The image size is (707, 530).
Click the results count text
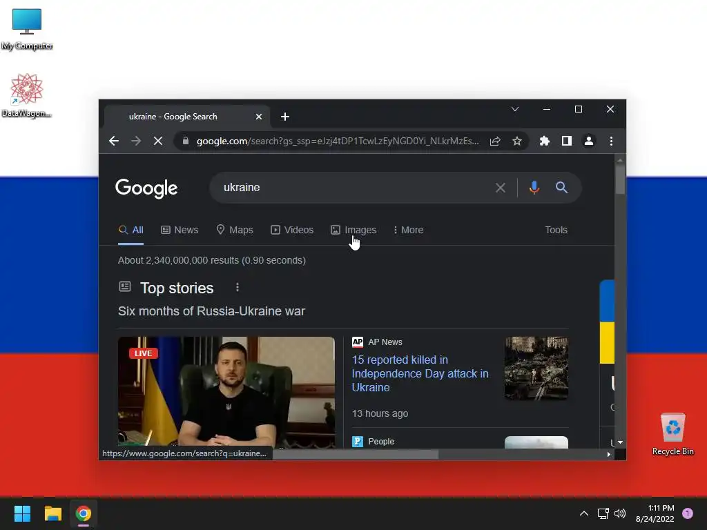[212, 260]
